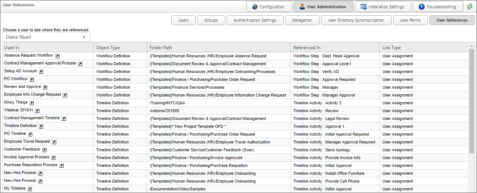The width and height of the screenshot is (477, 193).
Task: Clear the Diana Stuart user selection
Action: 84,37
